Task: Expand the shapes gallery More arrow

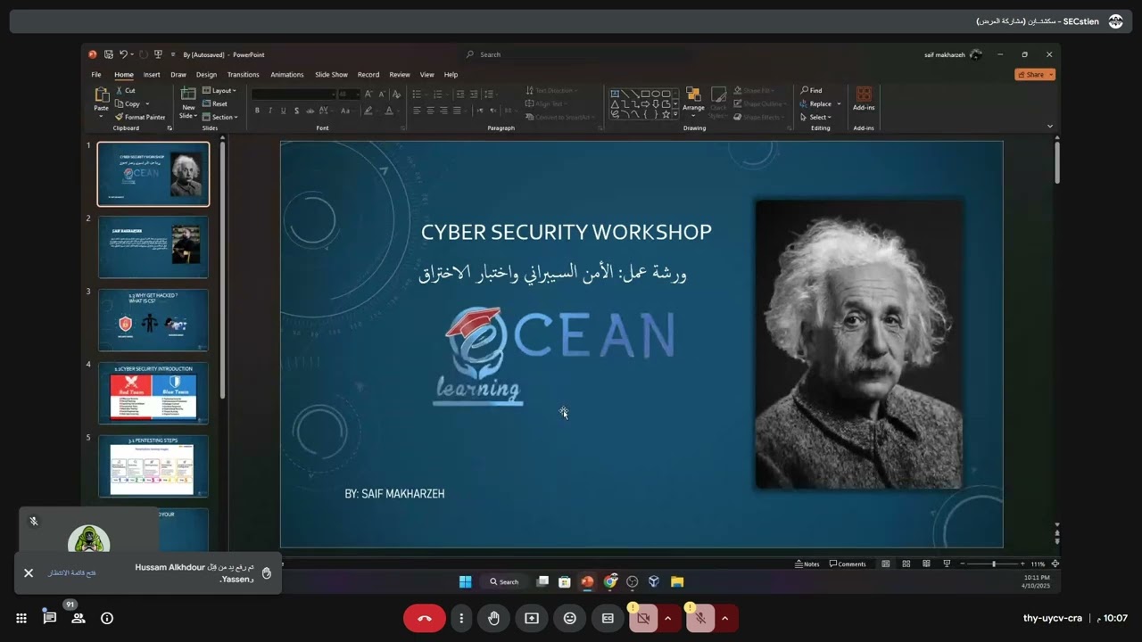Action: [675, 115]
